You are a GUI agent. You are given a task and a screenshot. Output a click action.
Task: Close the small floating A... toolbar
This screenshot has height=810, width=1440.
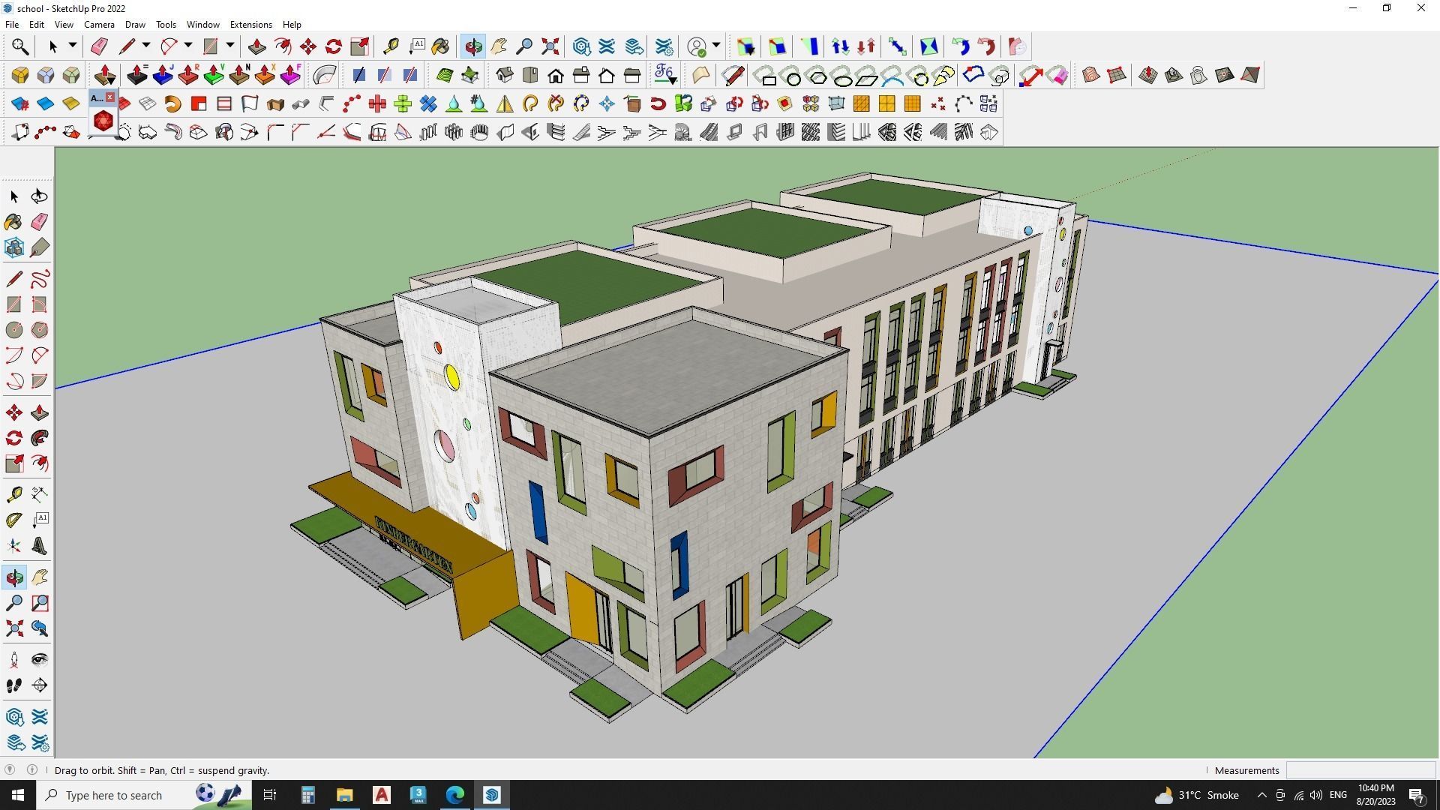pos(110,97)
